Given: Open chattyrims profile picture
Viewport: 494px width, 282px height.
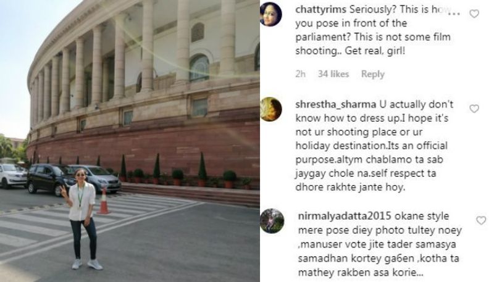Looking at the screenshot, I should coord(270,14).
